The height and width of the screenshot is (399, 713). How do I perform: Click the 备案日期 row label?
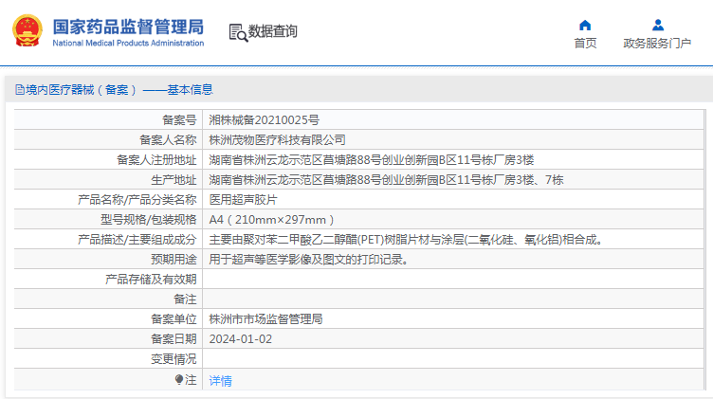[x=174, y=339]
